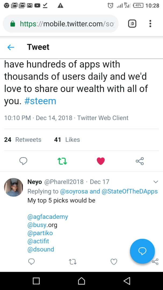The width and height of the screenshot is (163, 290).
Task: Tap the floating blue compose reply button
Action: (x=142, y=251)
